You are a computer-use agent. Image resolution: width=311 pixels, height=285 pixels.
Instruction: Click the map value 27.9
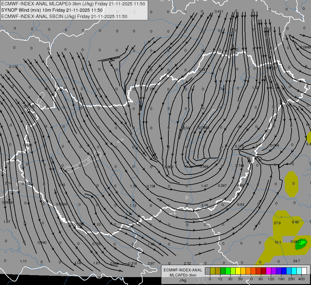pos(277,223)
